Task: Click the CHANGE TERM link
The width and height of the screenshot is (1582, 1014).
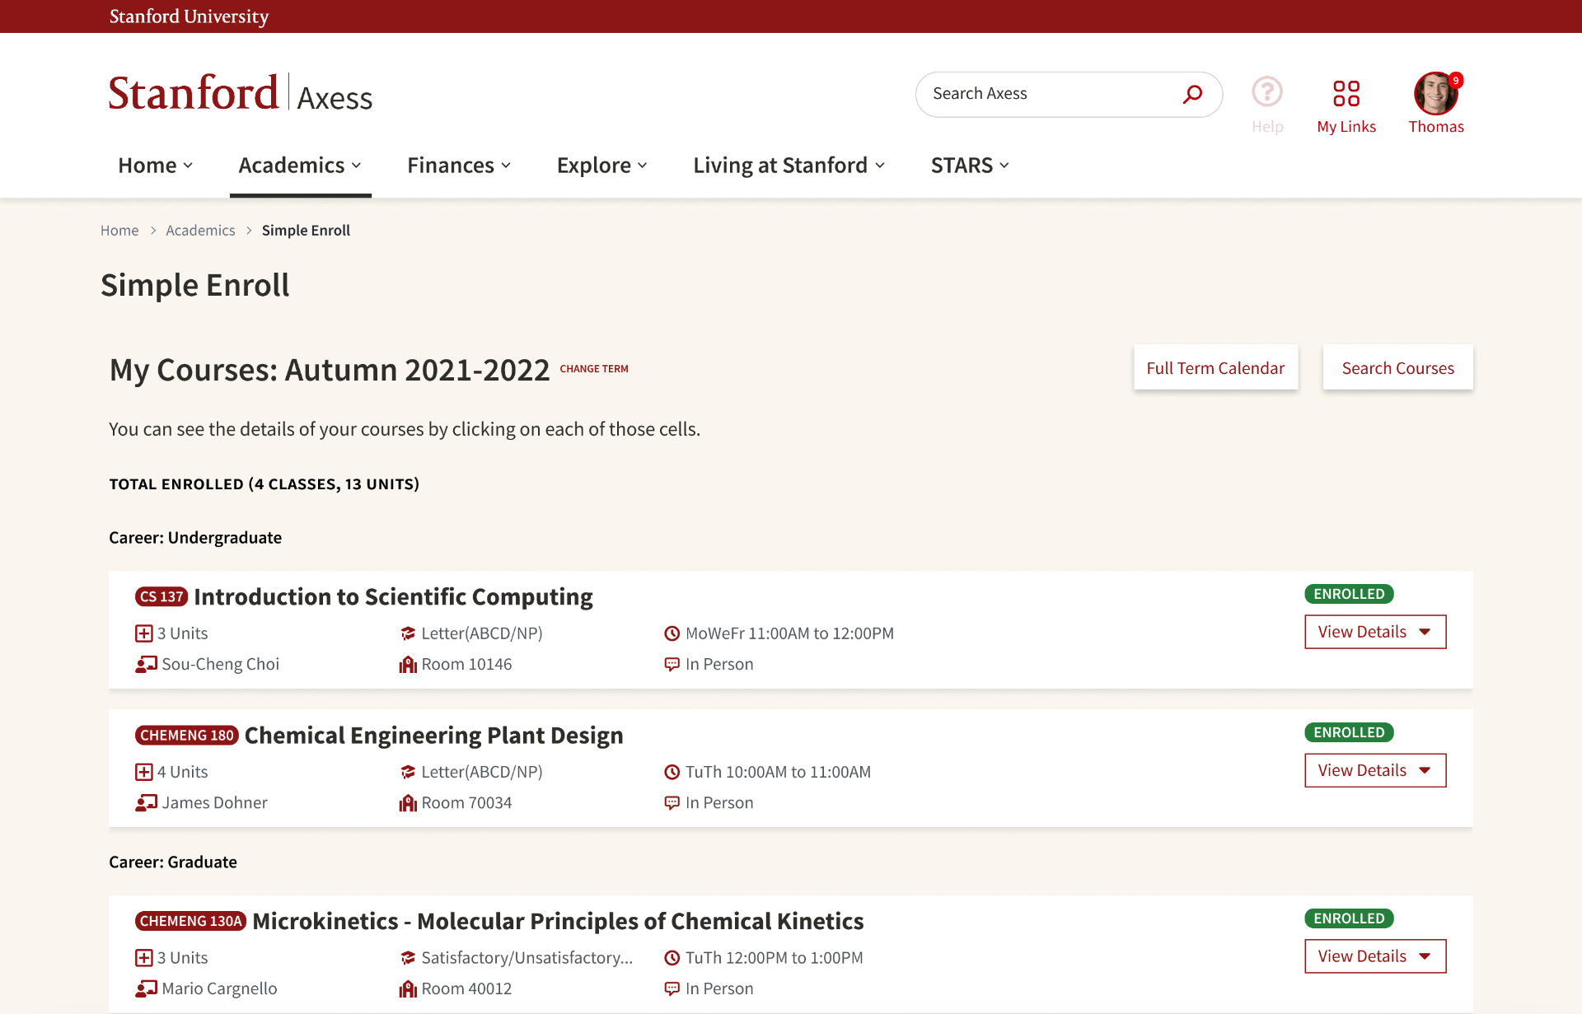Action: click(594, 369)
